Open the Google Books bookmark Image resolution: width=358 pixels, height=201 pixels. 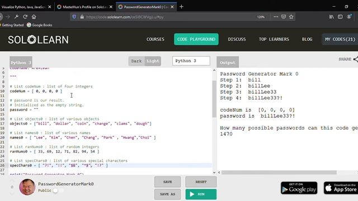point(40,25)
